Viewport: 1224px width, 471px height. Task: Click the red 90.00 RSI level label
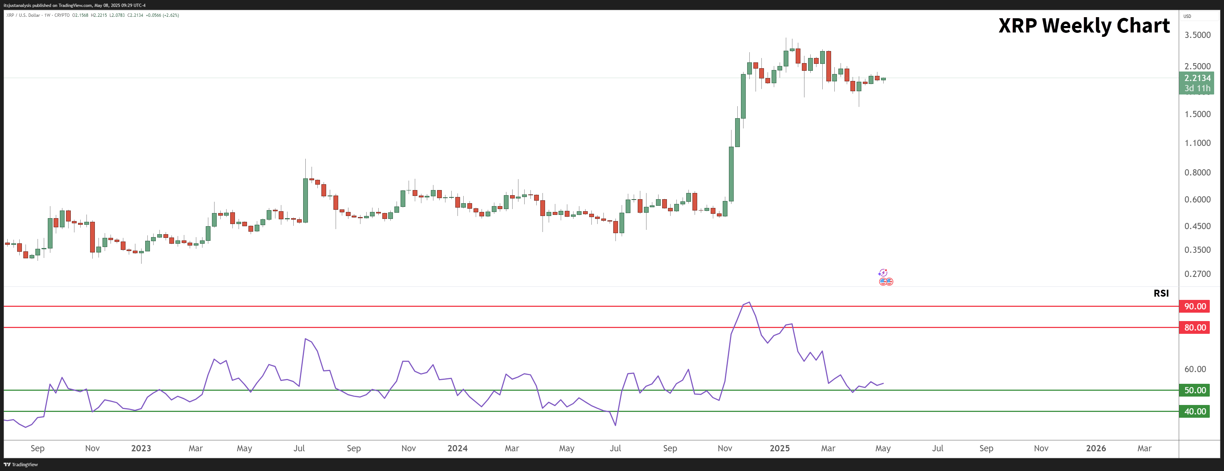[x=1194, y=306]
